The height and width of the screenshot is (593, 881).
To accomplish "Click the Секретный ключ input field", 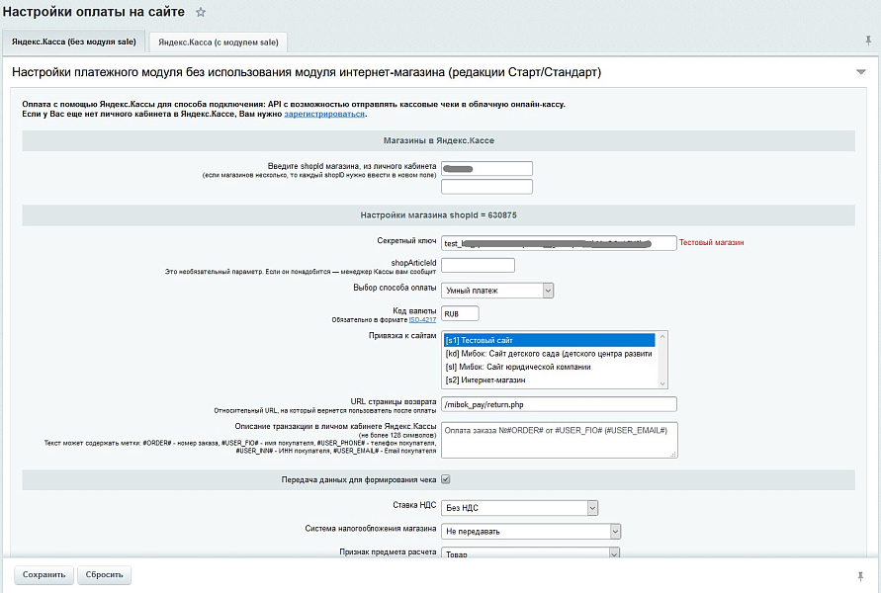I will click(559, 242).
